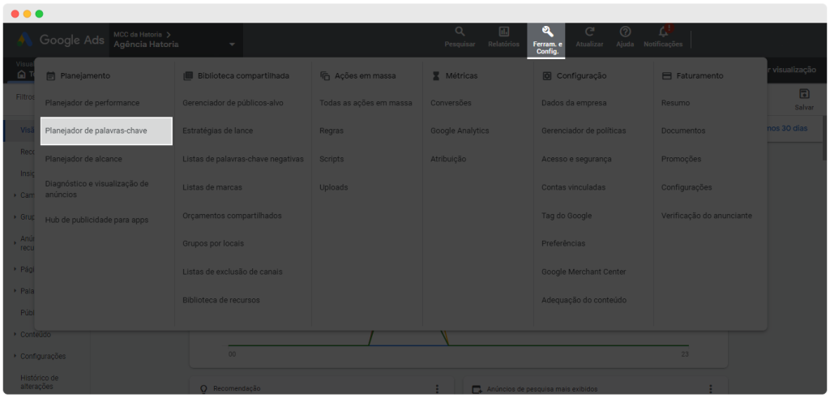The image size is (830, 398).
Task: Open Google Merchant Center
Action: point(584,272)
